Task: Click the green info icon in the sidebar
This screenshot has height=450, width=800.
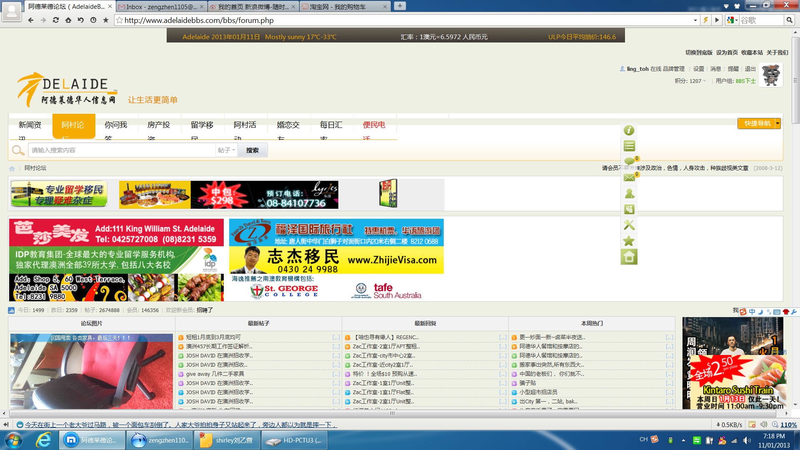Action: click(629, 130)
